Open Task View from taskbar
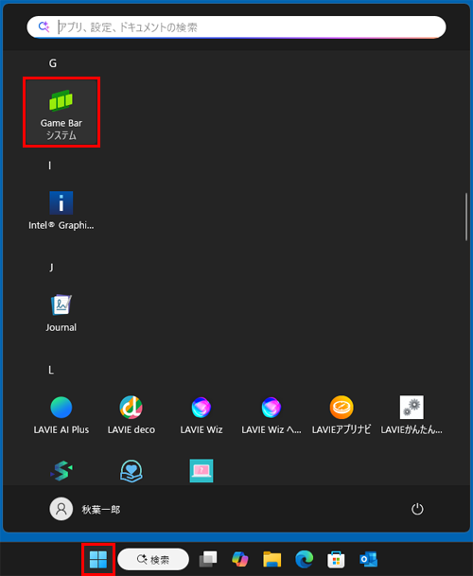 (x=208, y=560)
